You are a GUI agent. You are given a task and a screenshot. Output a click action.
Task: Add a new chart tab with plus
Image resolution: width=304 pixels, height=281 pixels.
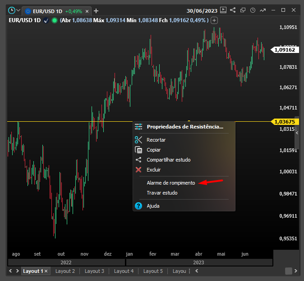click(96, 11)
